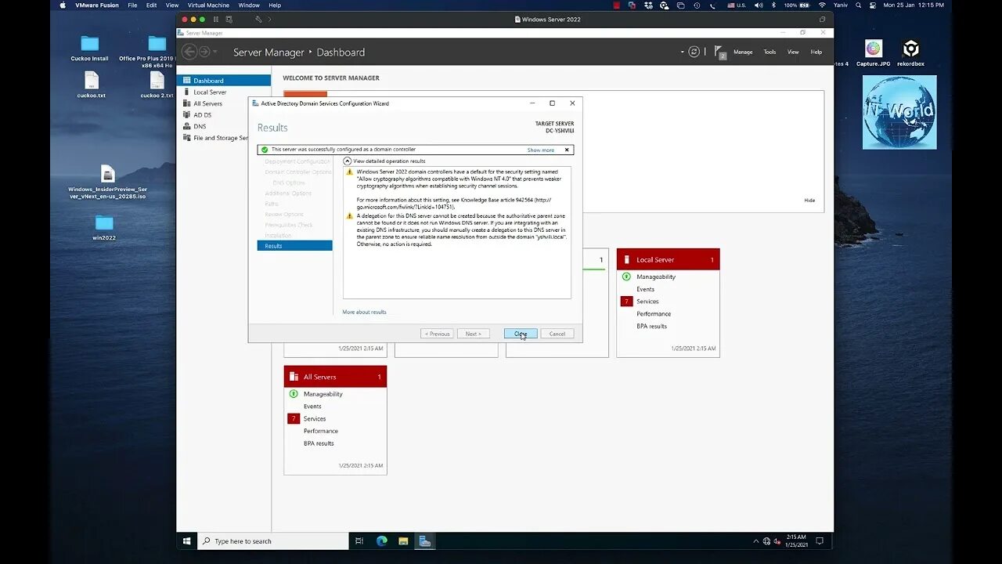Click the macOS Spotlight search icon
Image resolution: width=1002 pixels, height=564 pixels.
tap(858, 5)
